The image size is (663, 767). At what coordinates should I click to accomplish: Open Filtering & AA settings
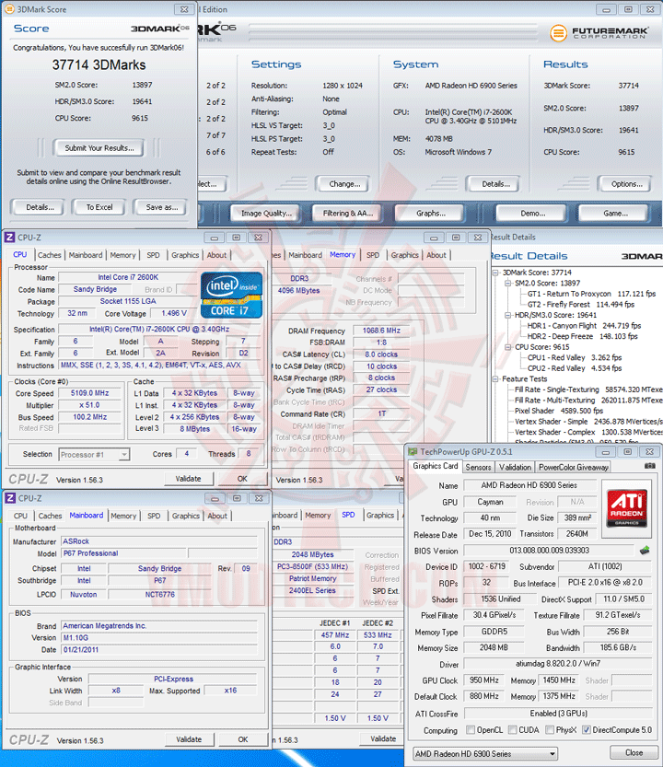[x=348, y=214]
